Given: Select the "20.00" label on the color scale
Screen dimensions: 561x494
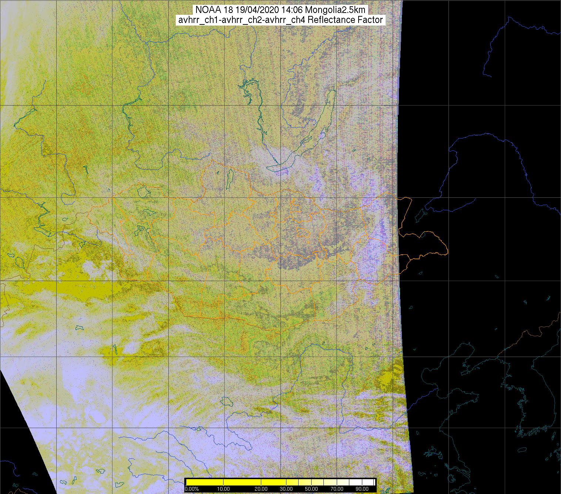Looking at the screenshot, I should pyautogui.click(x=261, y=489).
